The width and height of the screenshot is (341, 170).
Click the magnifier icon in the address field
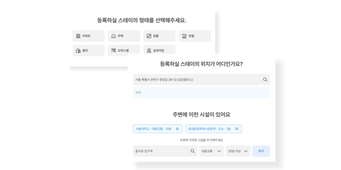coord(265,79)
